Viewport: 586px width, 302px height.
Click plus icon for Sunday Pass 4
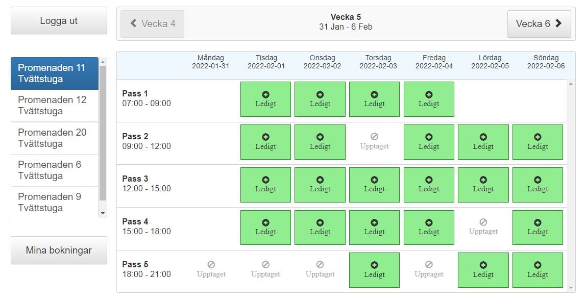pos(538,222)
